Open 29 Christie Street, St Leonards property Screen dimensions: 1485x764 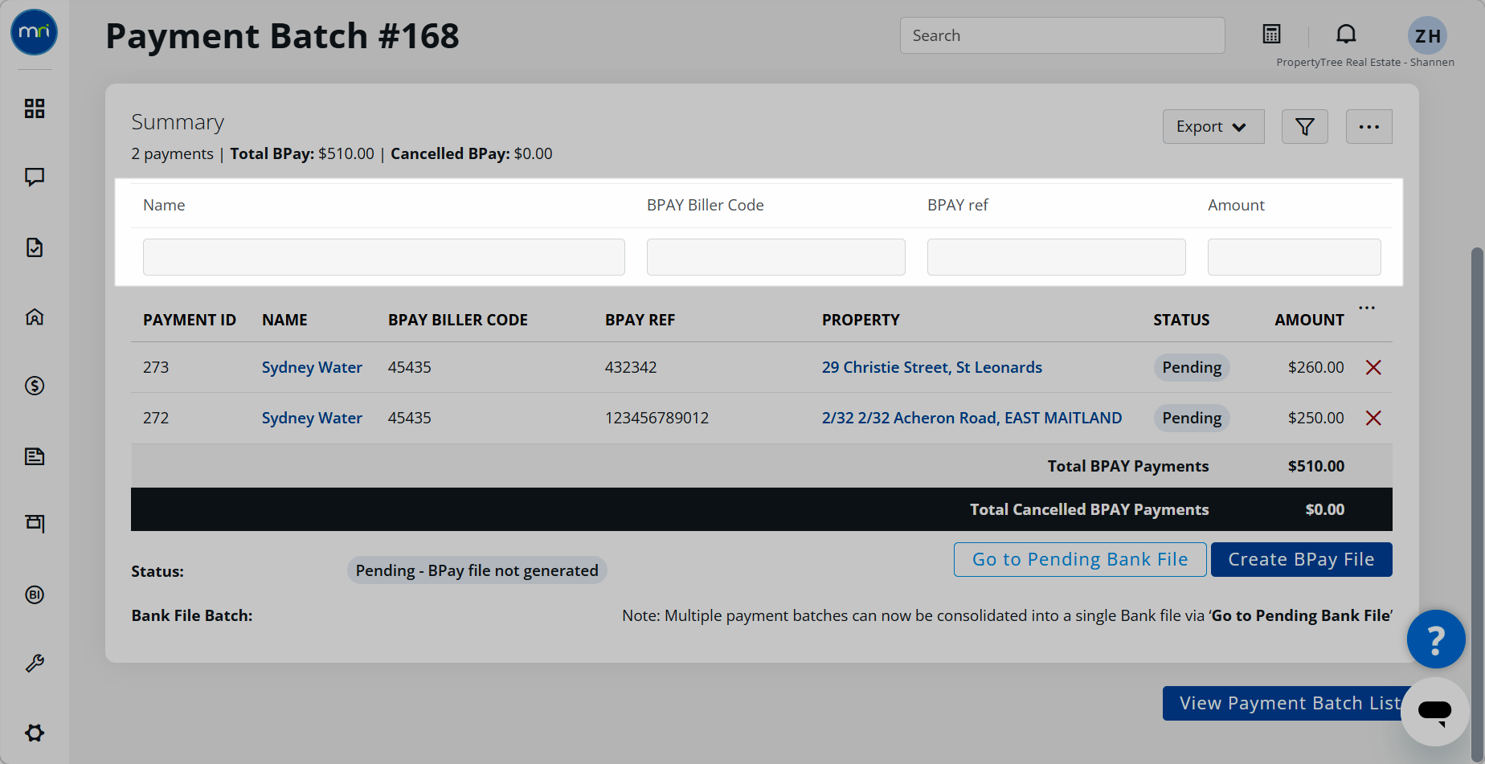932,367
